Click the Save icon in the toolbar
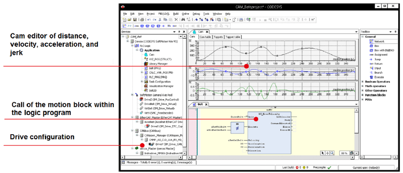This screenshot has width=403, height=173. point(135,20)
